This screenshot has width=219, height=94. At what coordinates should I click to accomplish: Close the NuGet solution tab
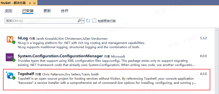[x=34, y=3]
